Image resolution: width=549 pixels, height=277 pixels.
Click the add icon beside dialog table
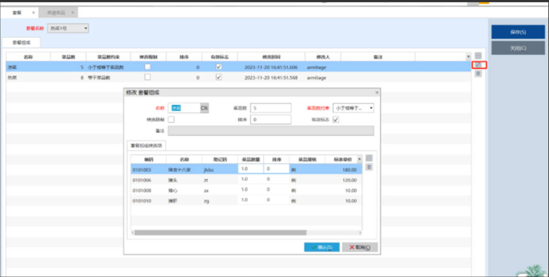click(369, 158)
